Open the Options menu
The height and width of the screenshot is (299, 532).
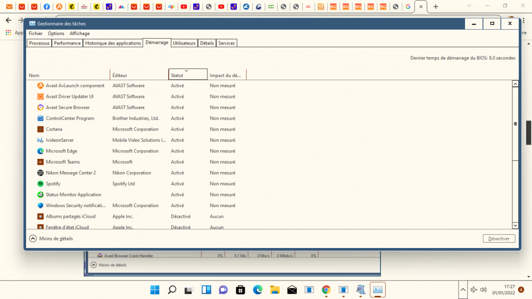(56, 33)
